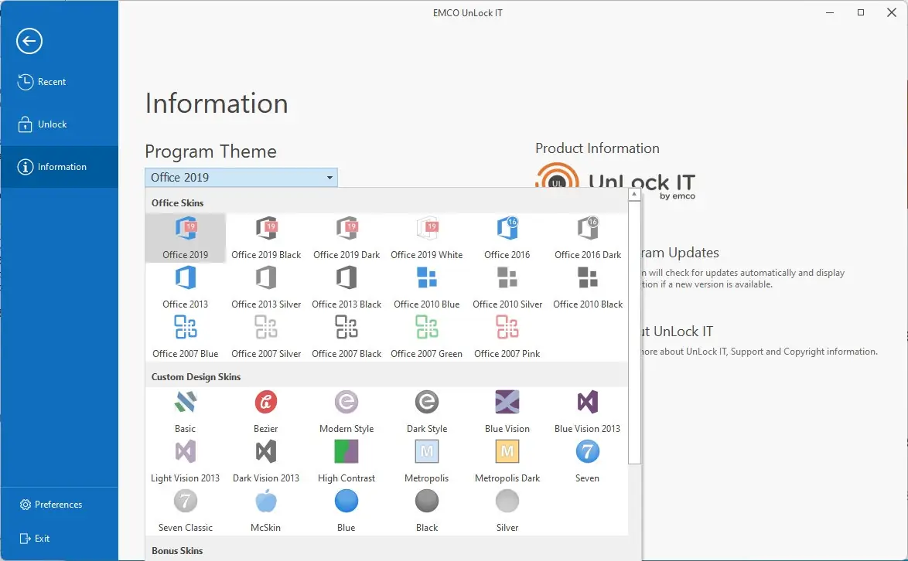Pick the High Contrast skin
908x561 pixels.
pyautogui.click(x=346, y=452)
